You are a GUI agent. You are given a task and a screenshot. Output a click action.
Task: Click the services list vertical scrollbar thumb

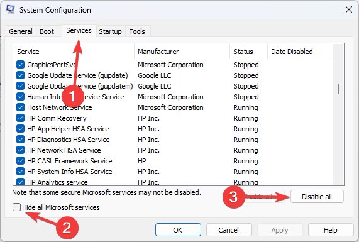tap(338, 89)
